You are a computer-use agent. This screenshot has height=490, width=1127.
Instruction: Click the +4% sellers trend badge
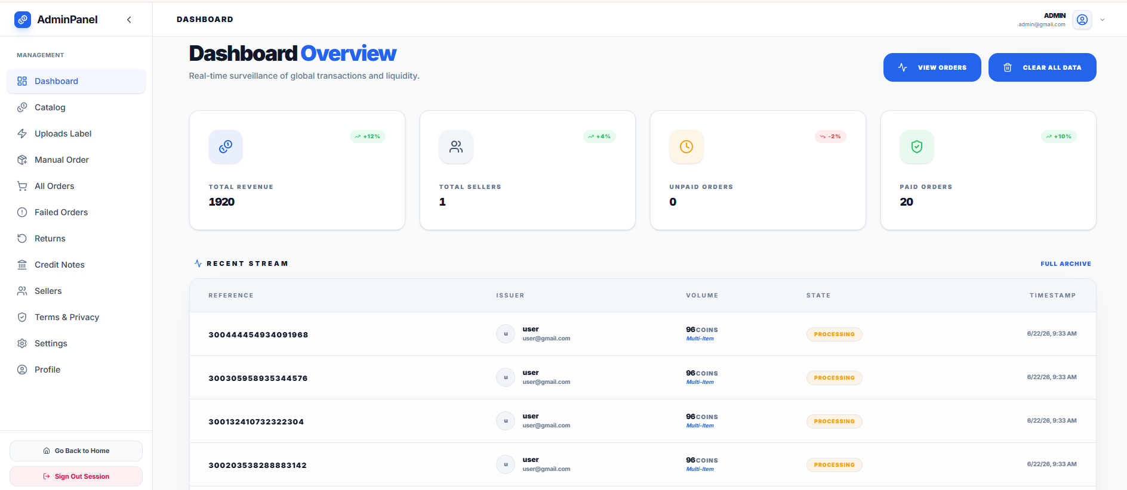[x=599, y=137]
